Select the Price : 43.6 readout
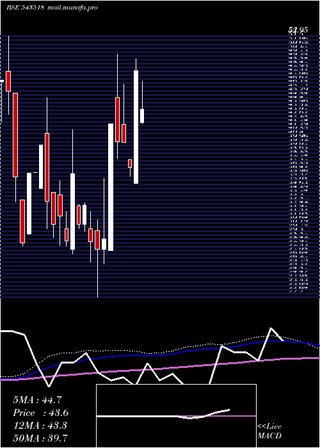 40,413
